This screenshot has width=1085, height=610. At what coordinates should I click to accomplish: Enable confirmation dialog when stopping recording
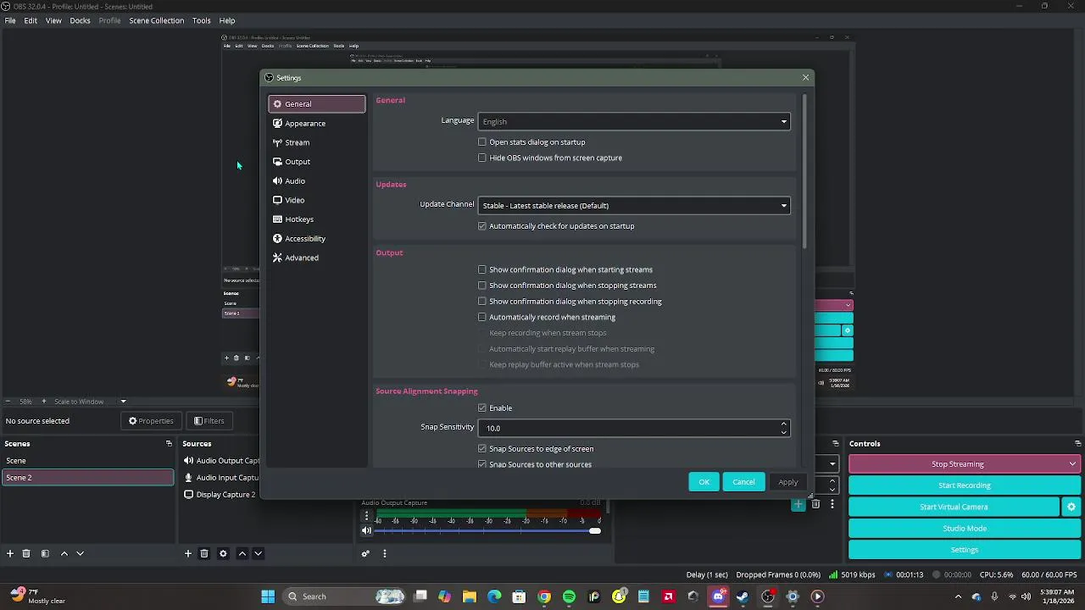coord(482,301)
